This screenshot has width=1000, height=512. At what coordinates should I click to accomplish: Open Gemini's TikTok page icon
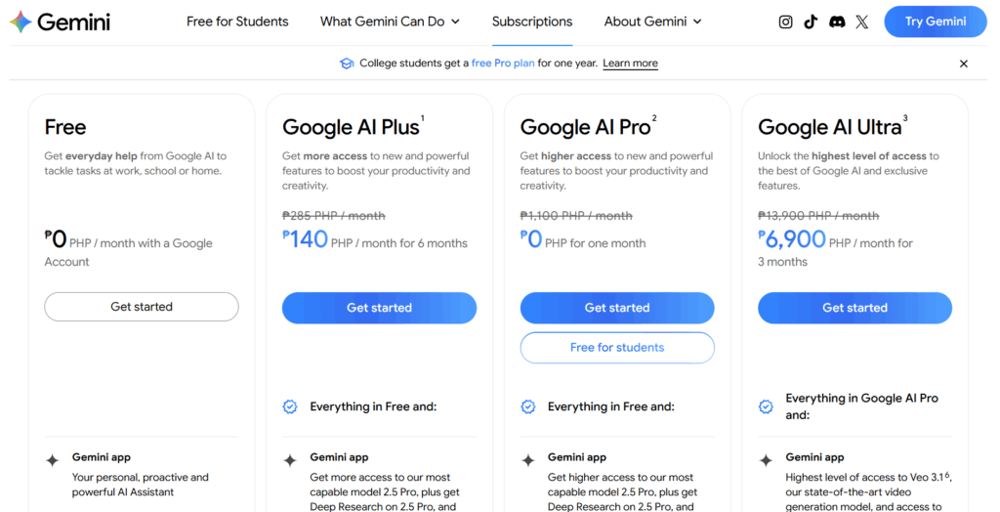point(811,21)
